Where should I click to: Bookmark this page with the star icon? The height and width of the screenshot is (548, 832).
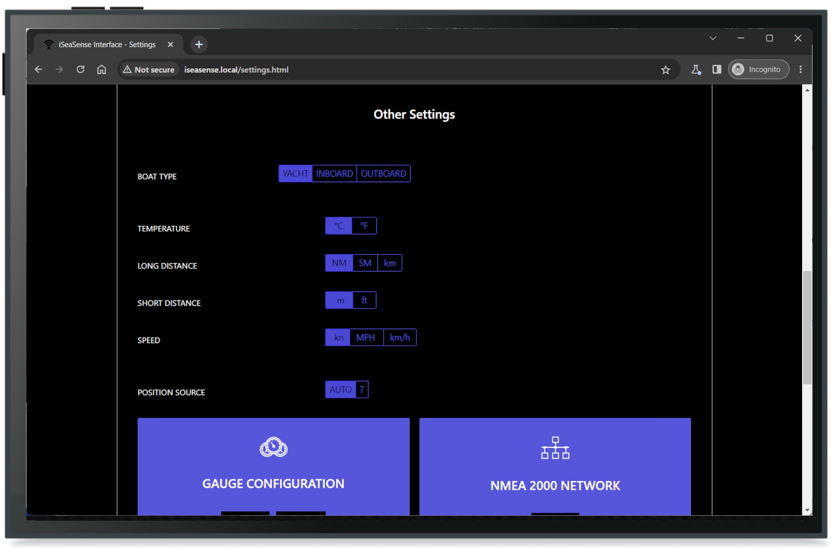pos(666,70)
